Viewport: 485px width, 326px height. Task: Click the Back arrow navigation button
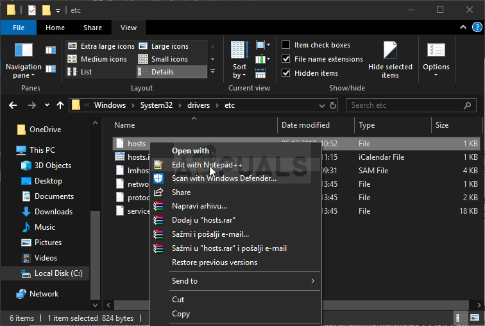[13, 105]
